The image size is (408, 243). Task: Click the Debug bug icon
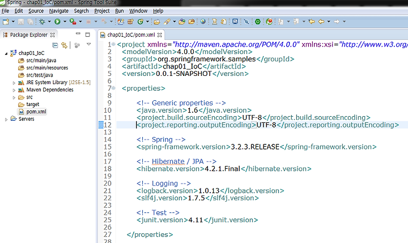pyautogui.click(x=42, y=22)
